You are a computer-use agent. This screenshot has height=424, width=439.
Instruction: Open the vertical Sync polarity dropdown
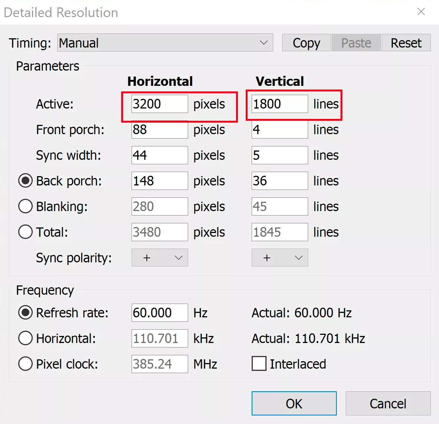click(280, 258)
